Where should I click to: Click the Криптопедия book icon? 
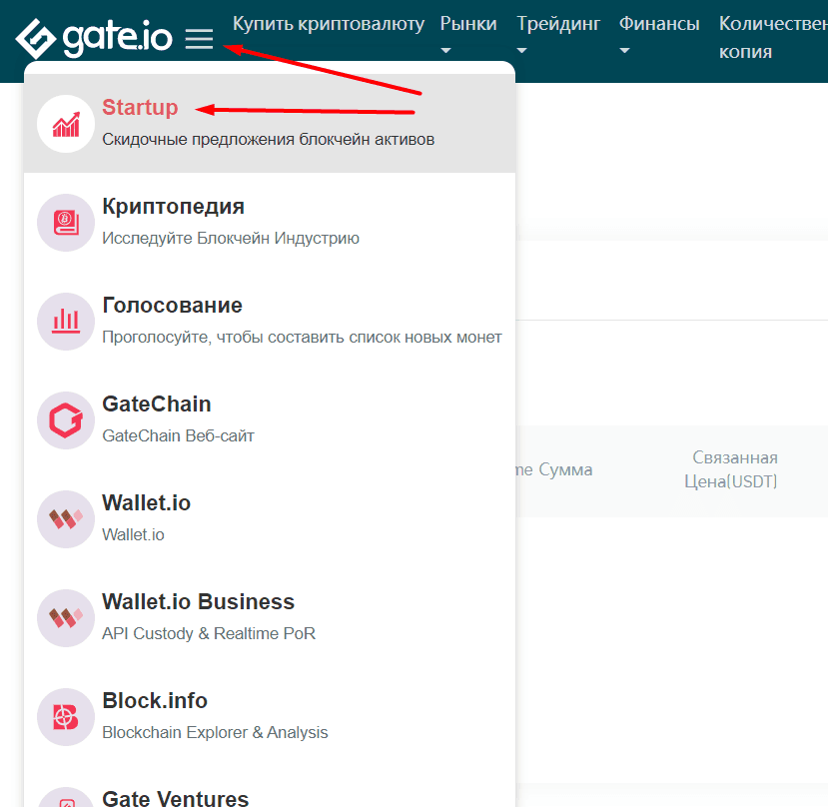tap(66, 223)
